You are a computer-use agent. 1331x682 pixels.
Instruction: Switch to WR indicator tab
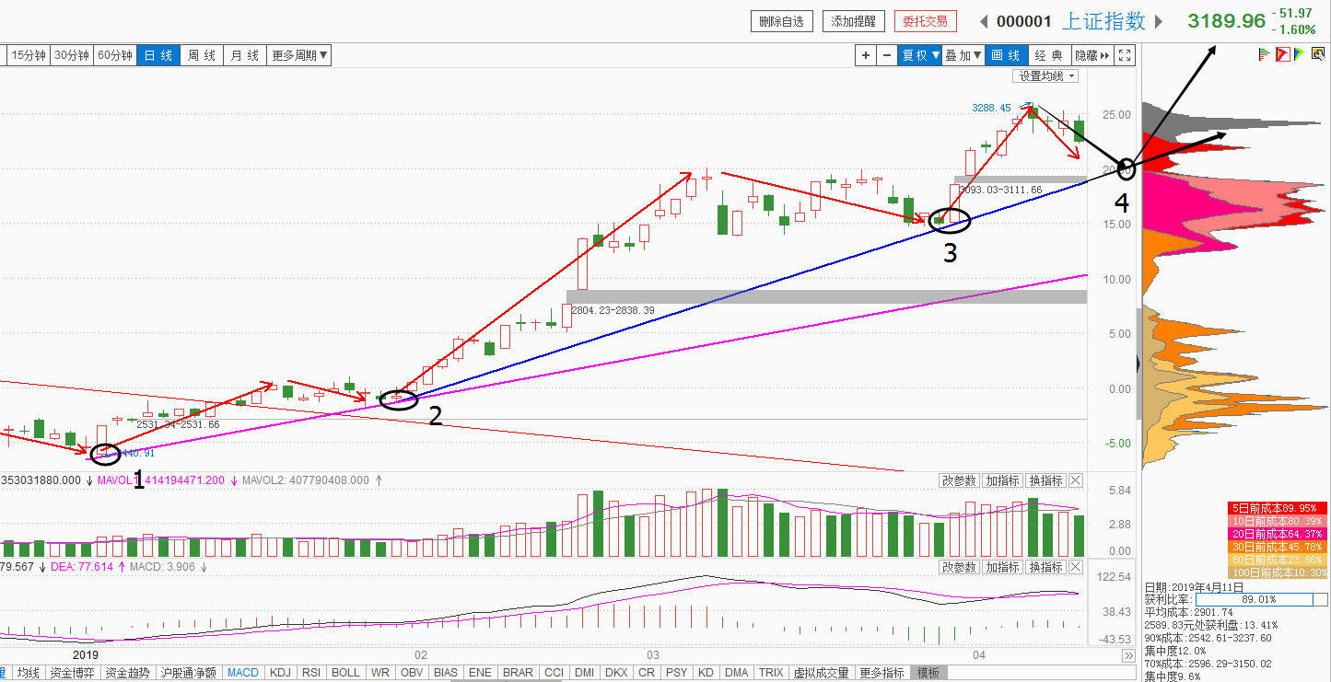[x=380, y=673]
